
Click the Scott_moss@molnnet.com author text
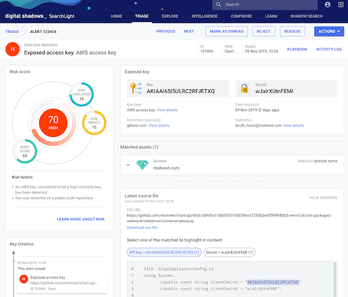pyautogui.click(x=259, y=126)
